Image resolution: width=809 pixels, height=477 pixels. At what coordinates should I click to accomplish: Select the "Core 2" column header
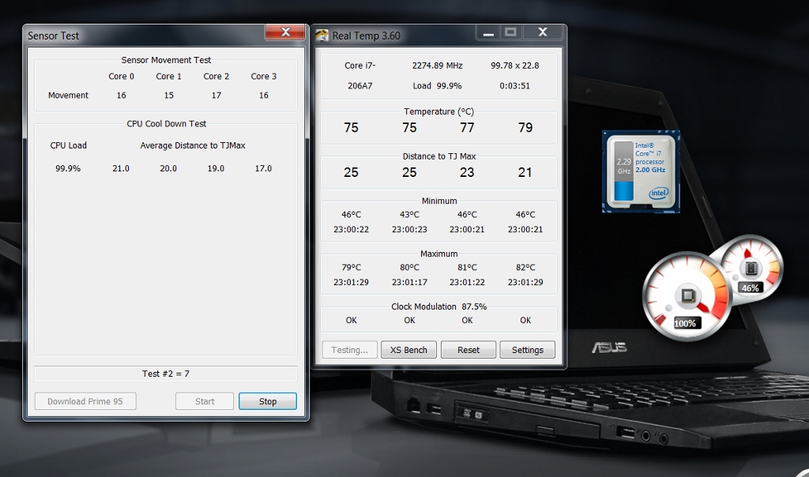pos(216,77)
